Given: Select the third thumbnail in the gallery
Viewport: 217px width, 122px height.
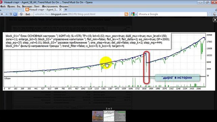Looking at the screenshot, I should coord(120,116).
